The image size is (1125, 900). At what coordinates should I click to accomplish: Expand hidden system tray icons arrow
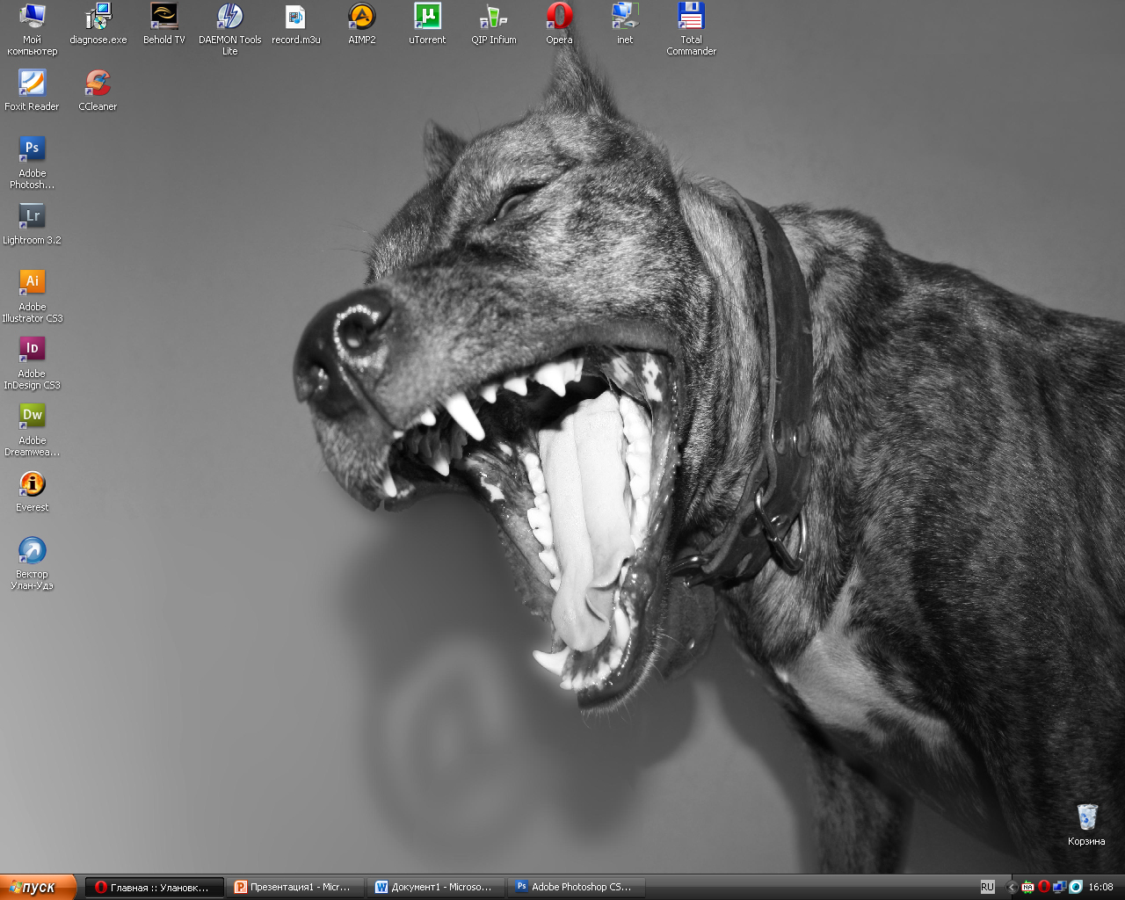click(1012, 888)
